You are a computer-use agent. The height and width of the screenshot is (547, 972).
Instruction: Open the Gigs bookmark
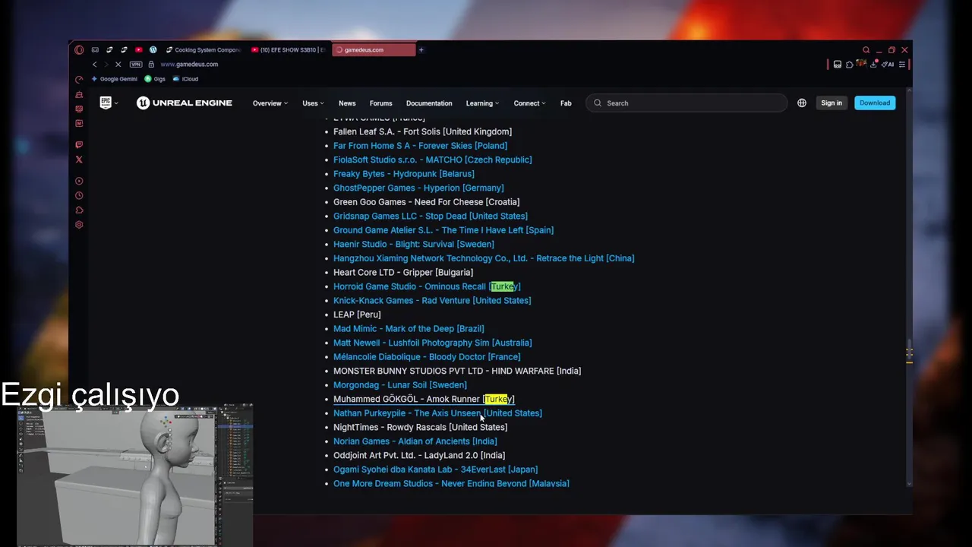pos(155,79)
